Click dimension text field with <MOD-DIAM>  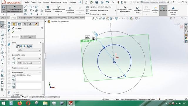click(28, 78)
